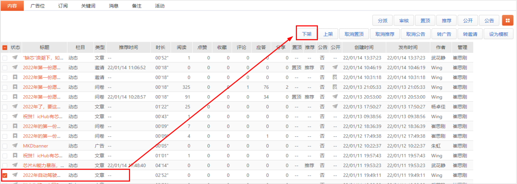
Task: Click the 审核 button
Action: [404, 20]
